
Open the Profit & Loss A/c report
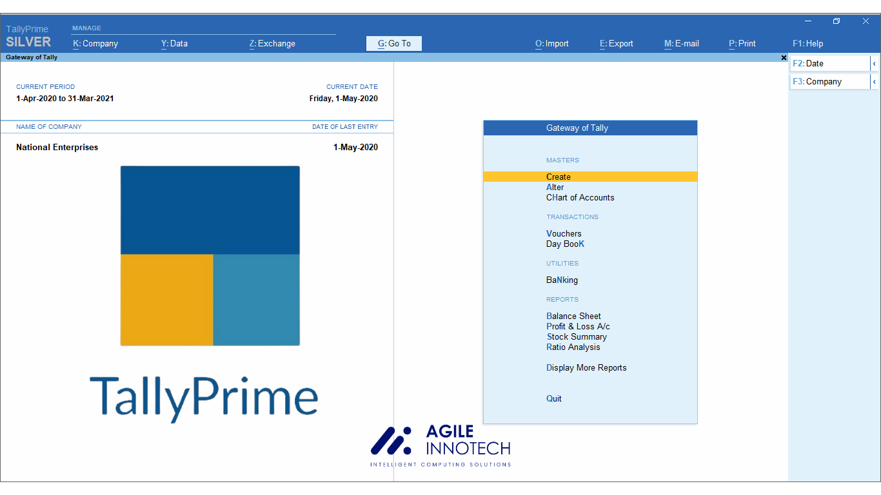tap(578, 326)
